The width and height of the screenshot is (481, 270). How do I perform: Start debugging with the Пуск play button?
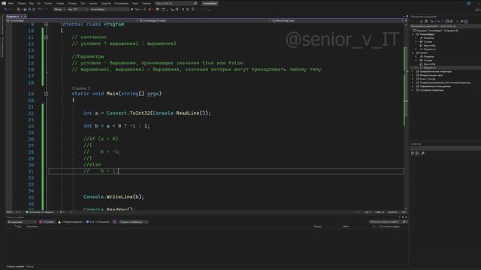click(135, 9)
